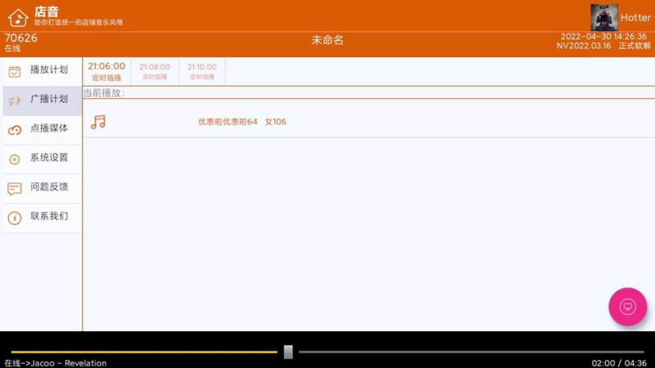Open the pink floating chat button
Viewport: 655px width, 368px height.
[628, 307]
